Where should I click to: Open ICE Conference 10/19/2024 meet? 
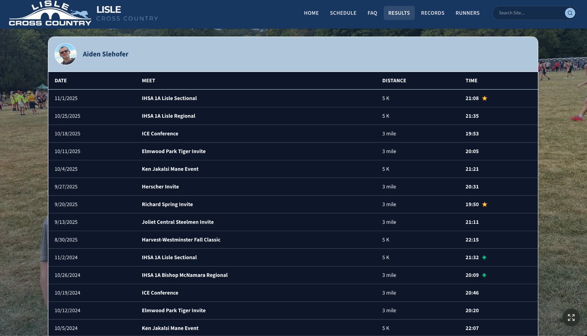tap(160, 293)
